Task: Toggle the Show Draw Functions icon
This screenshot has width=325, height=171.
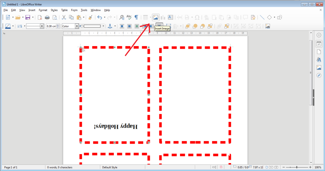Action: (x=280, y=17)
